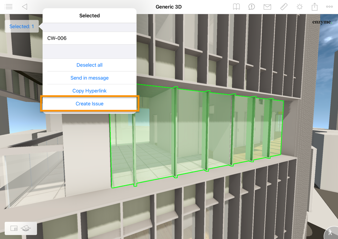Choose Send in message
Screen dimensions: 338x239
89,78
